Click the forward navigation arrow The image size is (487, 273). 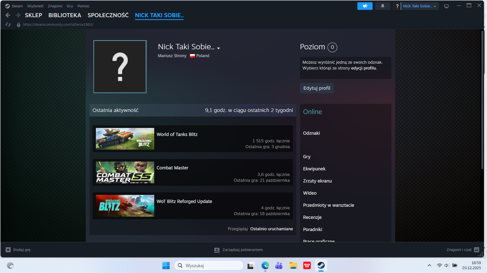18,15
